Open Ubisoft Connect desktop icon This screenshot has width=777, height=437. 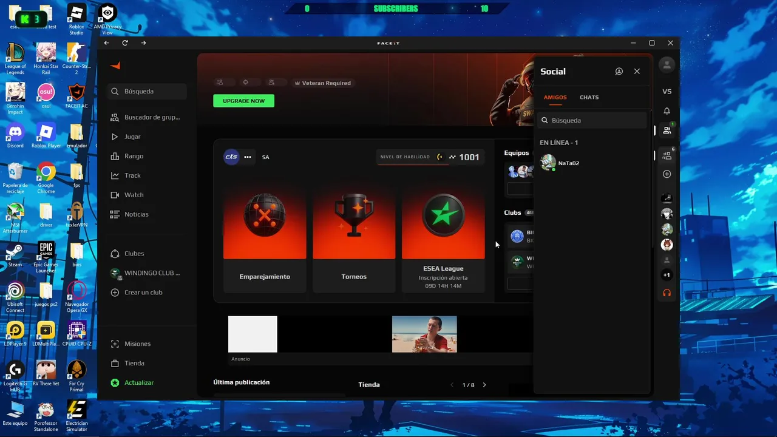click(x=15, y=296)
